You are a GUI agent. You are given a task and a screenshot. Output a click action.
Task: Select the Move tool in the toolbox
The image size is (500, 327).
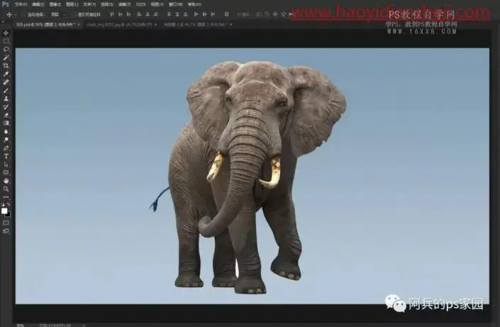[6, 33]
